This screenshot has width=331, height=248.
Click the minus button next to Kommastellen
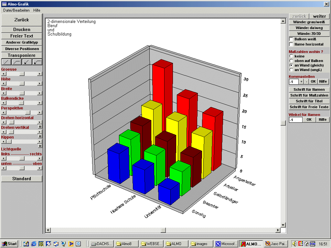coord(306,82)
